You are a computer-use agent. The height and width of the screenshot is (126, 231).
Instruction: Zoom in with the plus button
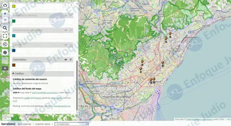click(5, 14)
